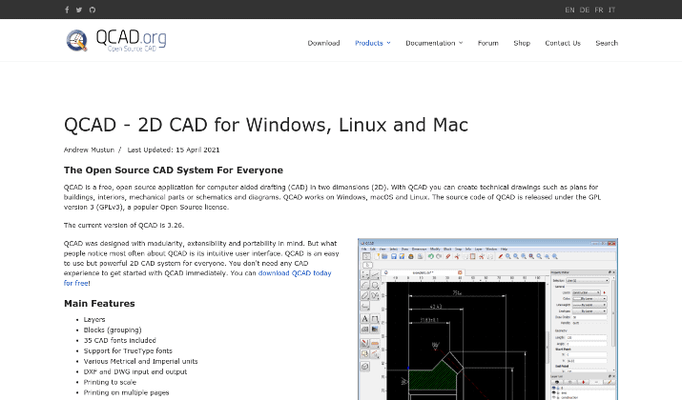Follow the 'download QCAD today for free' link
The width and height of the screenshot is (682, 400).
(293, 272)
